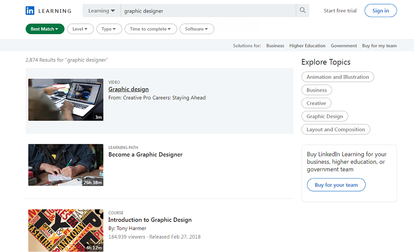Select Animation and Illustration topic
The width and height of the screenshot is (414, 252).
(338, 77)
